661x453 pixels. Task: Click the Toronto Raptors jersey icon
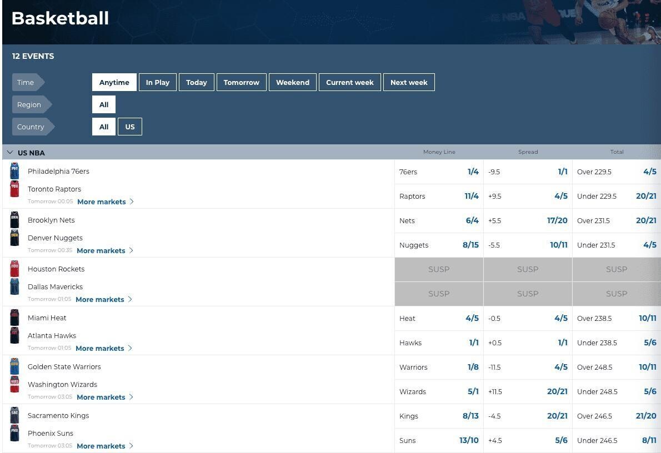(x=15, y=189)
